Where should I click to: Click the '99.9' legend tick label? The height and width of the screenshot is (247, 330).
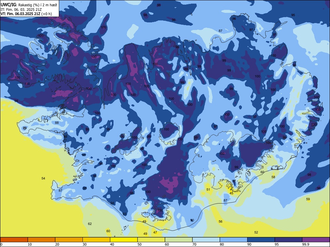click(x=306, y=244)
